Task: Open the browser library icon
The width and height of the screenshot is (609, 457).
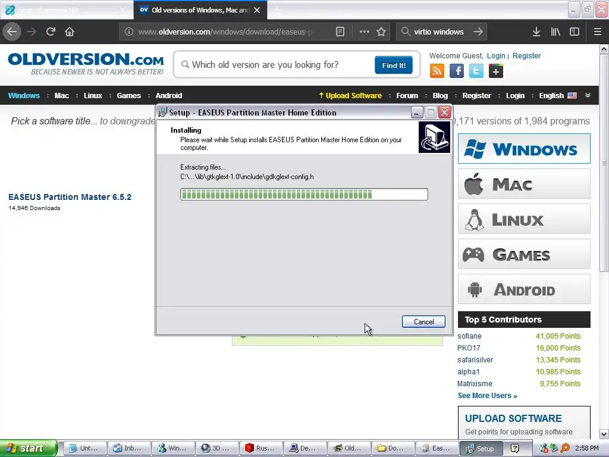Action: 555,32
